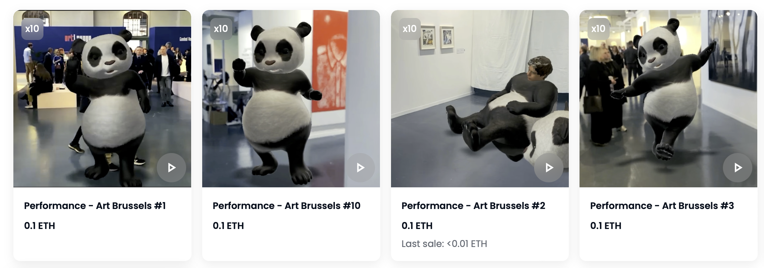This screenshot has height=268, width=764.
Task: Play the Art Brussels #3 video
Action: pos(738,167)
